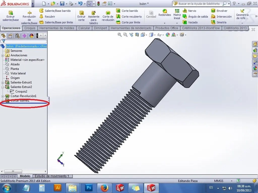
Task: Switch to the Calcular tab
Action: click(84, 28)
